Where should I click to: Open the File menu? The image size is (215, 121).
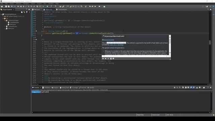[x=2, y=4]
